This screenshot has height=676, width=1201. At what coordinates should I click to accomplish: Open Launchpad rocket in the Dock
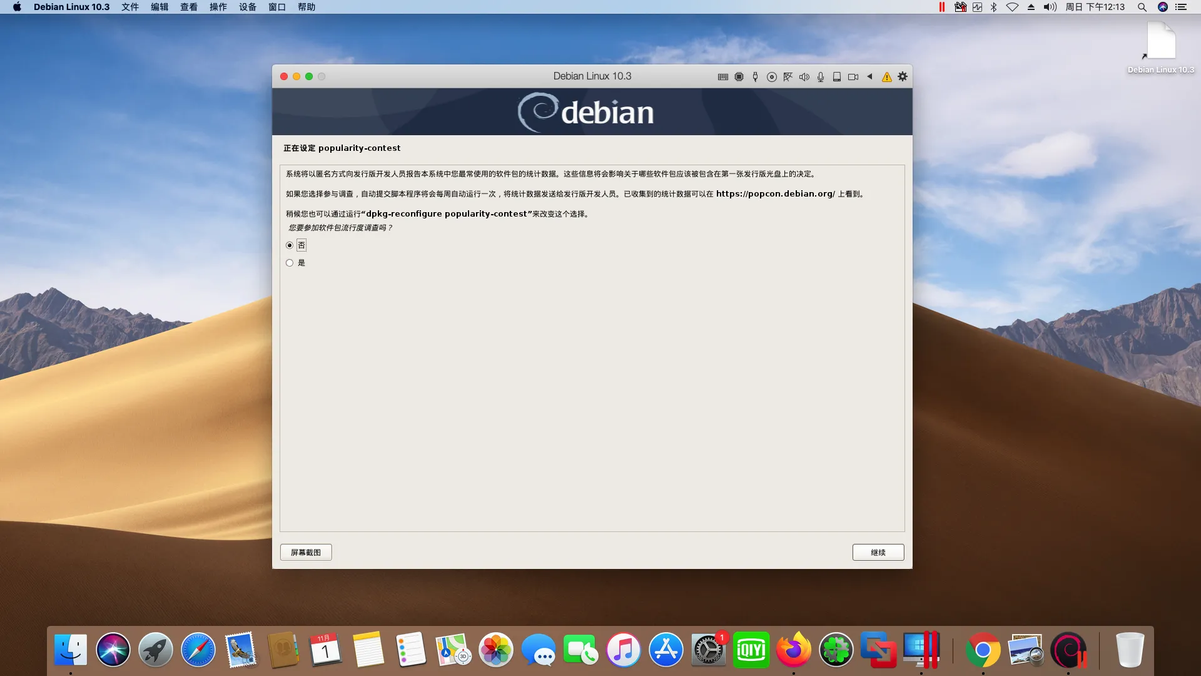point(156,650)
